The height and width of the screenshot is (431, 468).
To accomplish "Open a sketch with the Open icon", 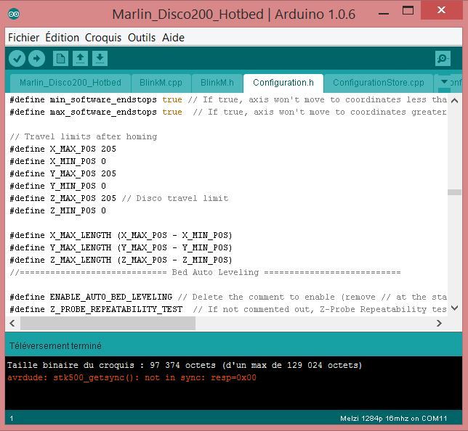I will [x=80, y=59].
